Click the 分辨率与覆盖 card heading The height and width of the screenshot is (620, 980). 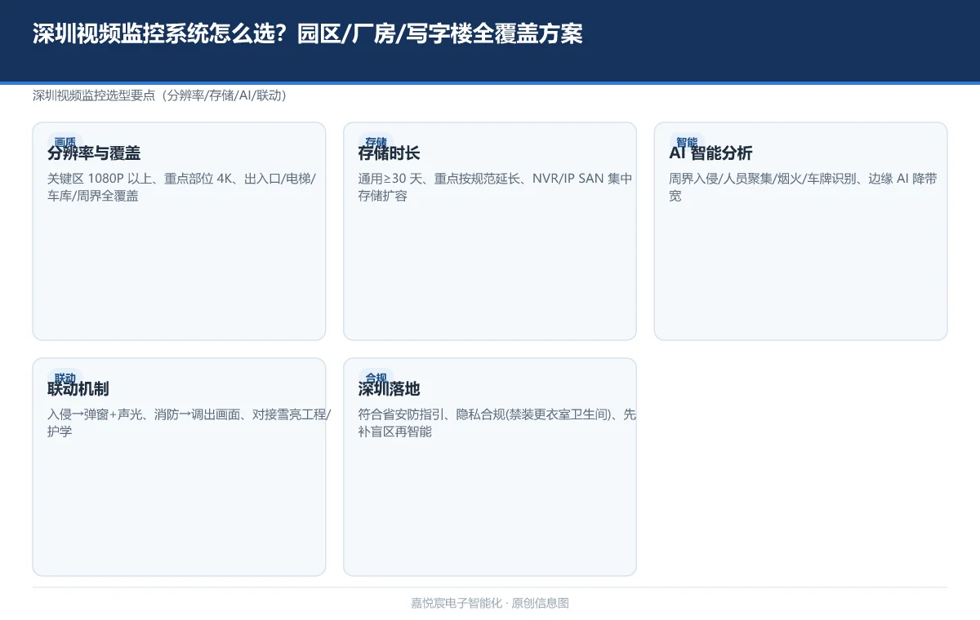click(94, 153)
